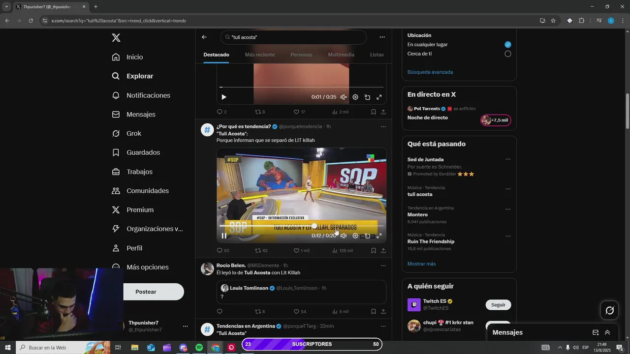The width and height of the screenshot is (630, 354).
Task: Mute the SQP video volume icon
Action: coord(344,236)
